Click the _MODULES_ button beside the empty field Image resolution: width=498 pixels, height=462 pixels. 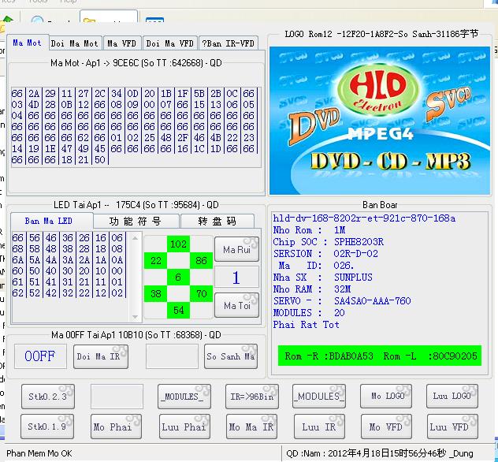pos(184,397)
